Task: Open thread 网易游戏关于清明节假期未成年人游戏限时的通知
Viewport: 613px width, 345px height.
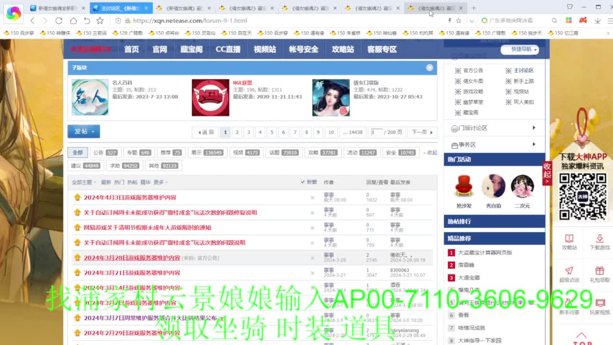Action: pyautogui.click(x=147, y=228)
